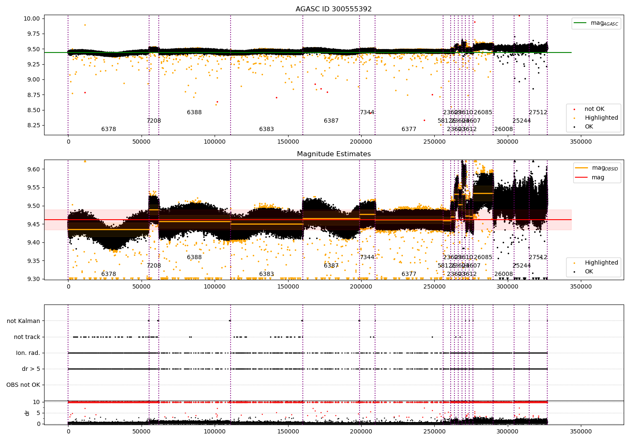The image size is (630, 441).
Task: Click OBSID label 6378 in the top plot
Action: [108, 129]
